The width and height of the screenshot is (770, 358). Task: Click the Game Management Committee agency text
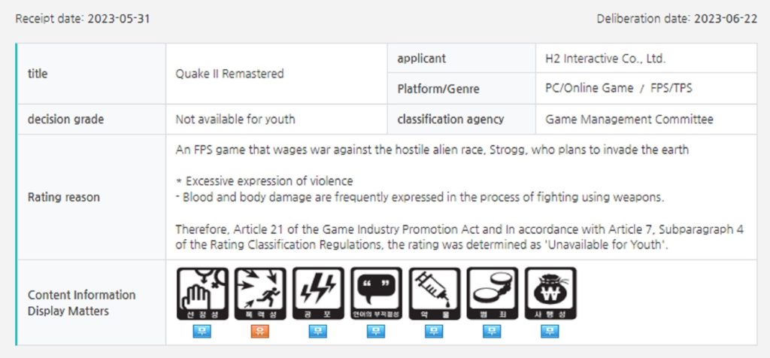[x=629, y=119]
